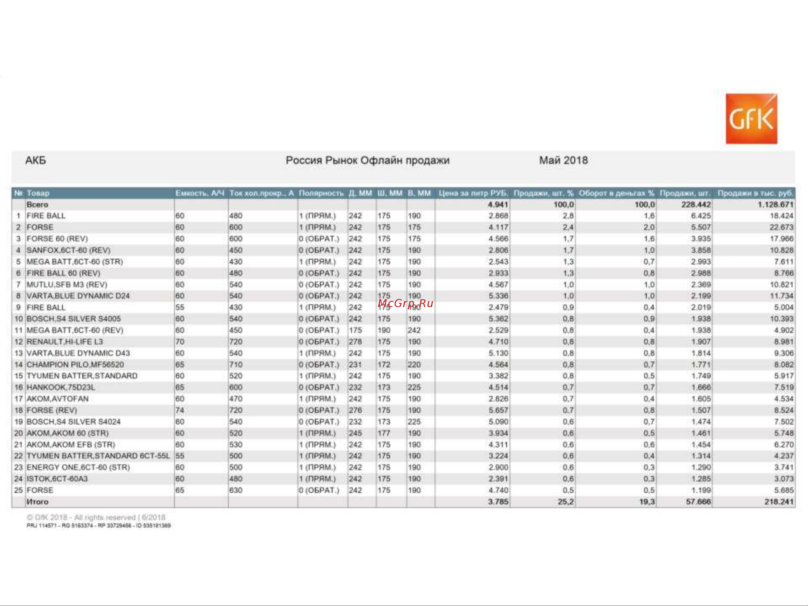Viewport: 808px width, 606px height.
Task: Select row 'MEGA BATT,6CT-60 (STR)'
Action: [403, 262]
